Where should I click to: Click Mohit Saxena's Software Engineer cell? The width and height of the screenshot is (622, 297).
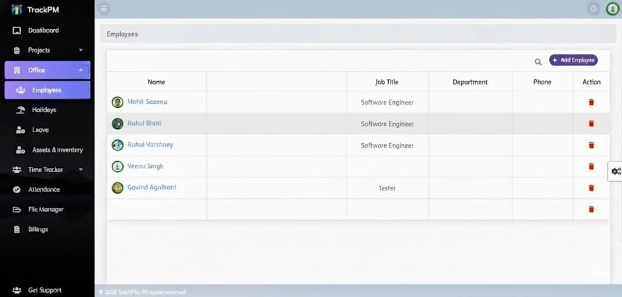click(x=387, y=102)
